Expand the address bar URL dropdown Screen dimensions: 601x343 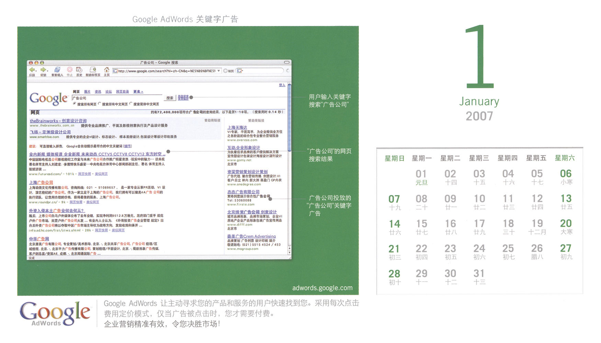click(218, 71)
